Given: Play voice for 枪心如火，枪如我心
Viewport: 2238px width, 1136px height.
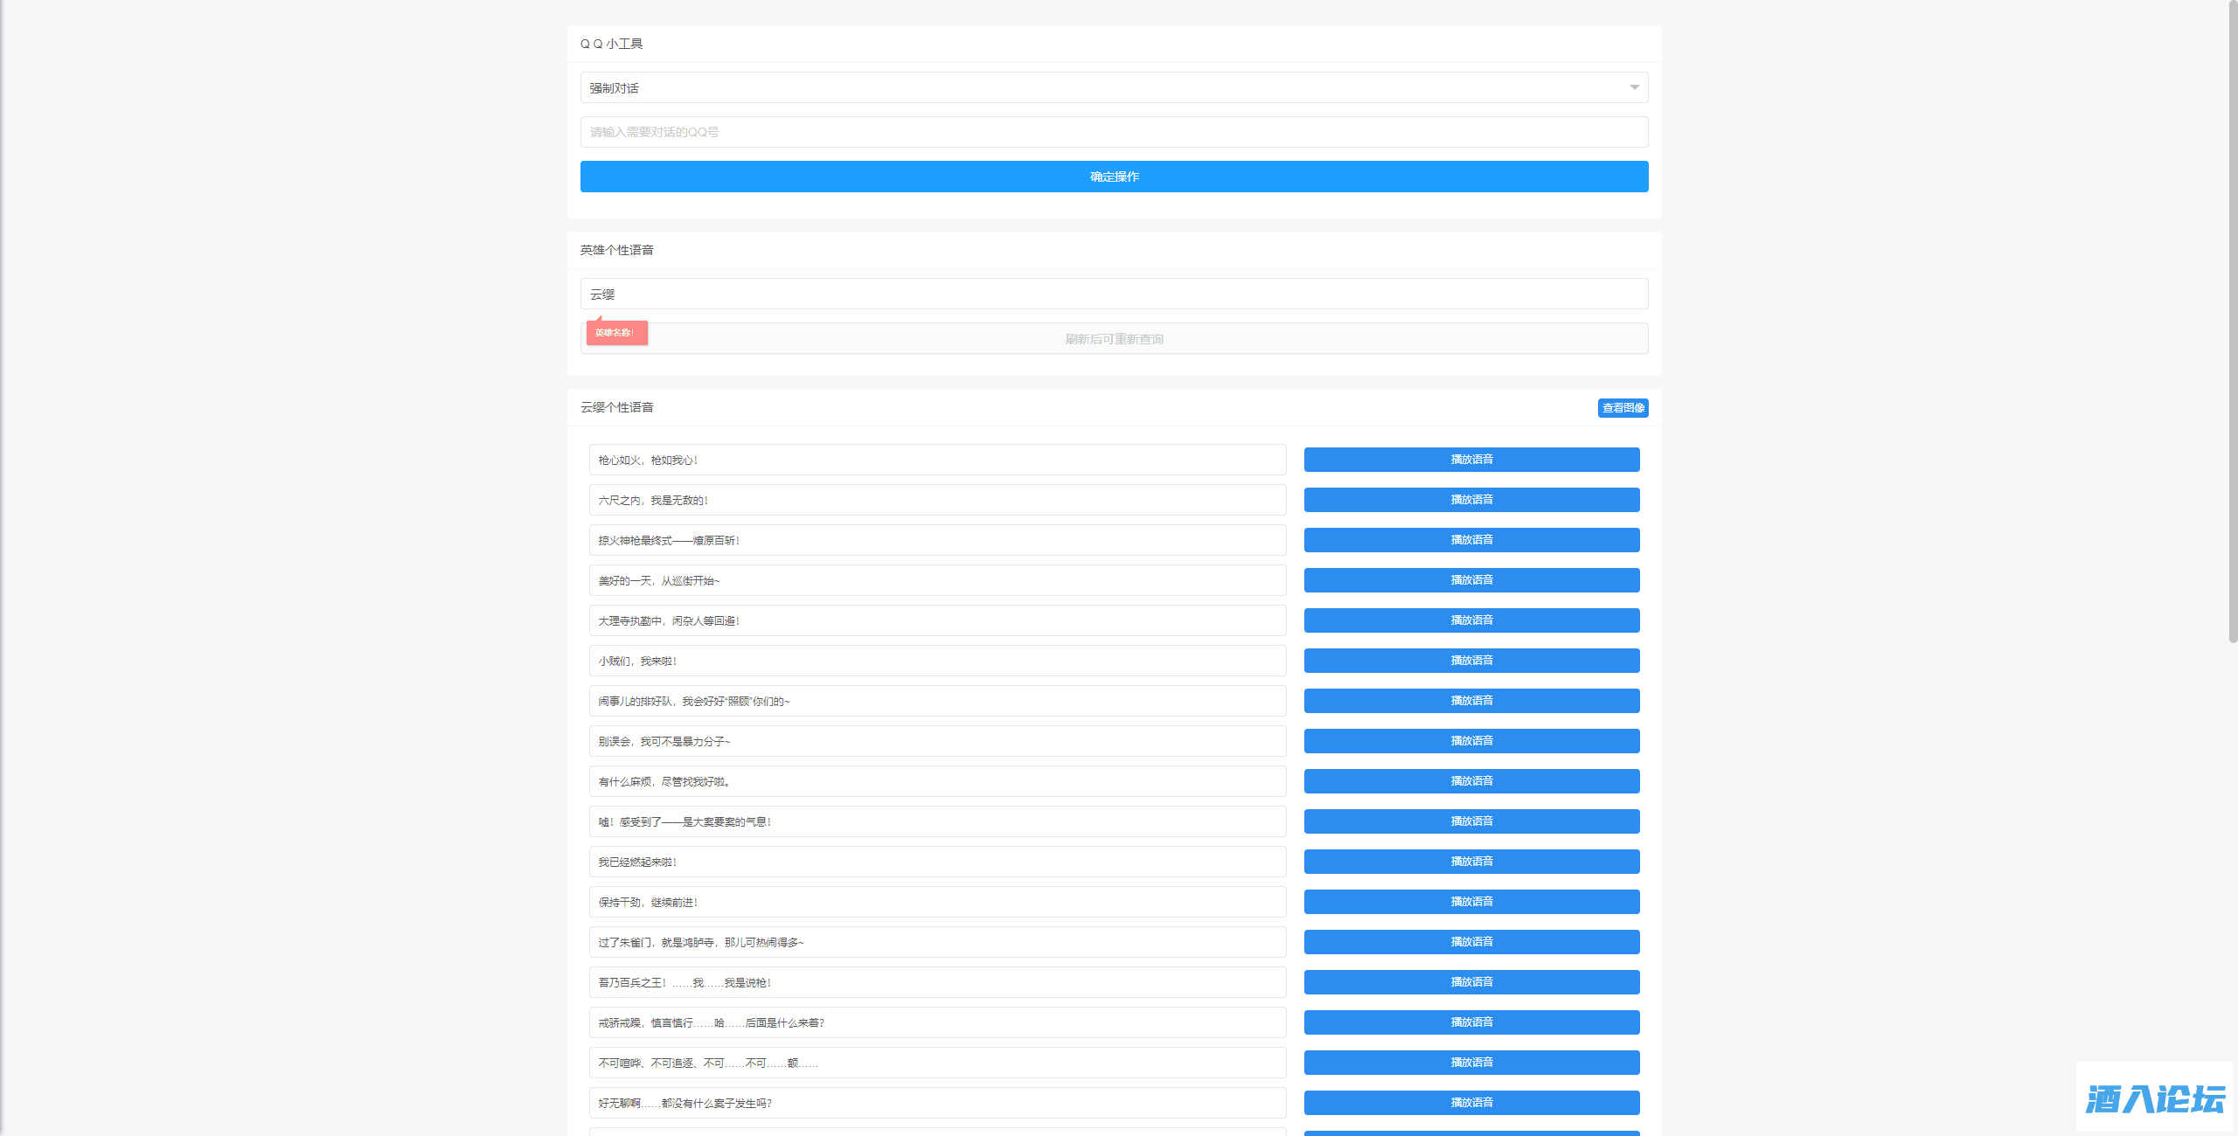Looking at the screenshot, I should tap(1470, 460).
